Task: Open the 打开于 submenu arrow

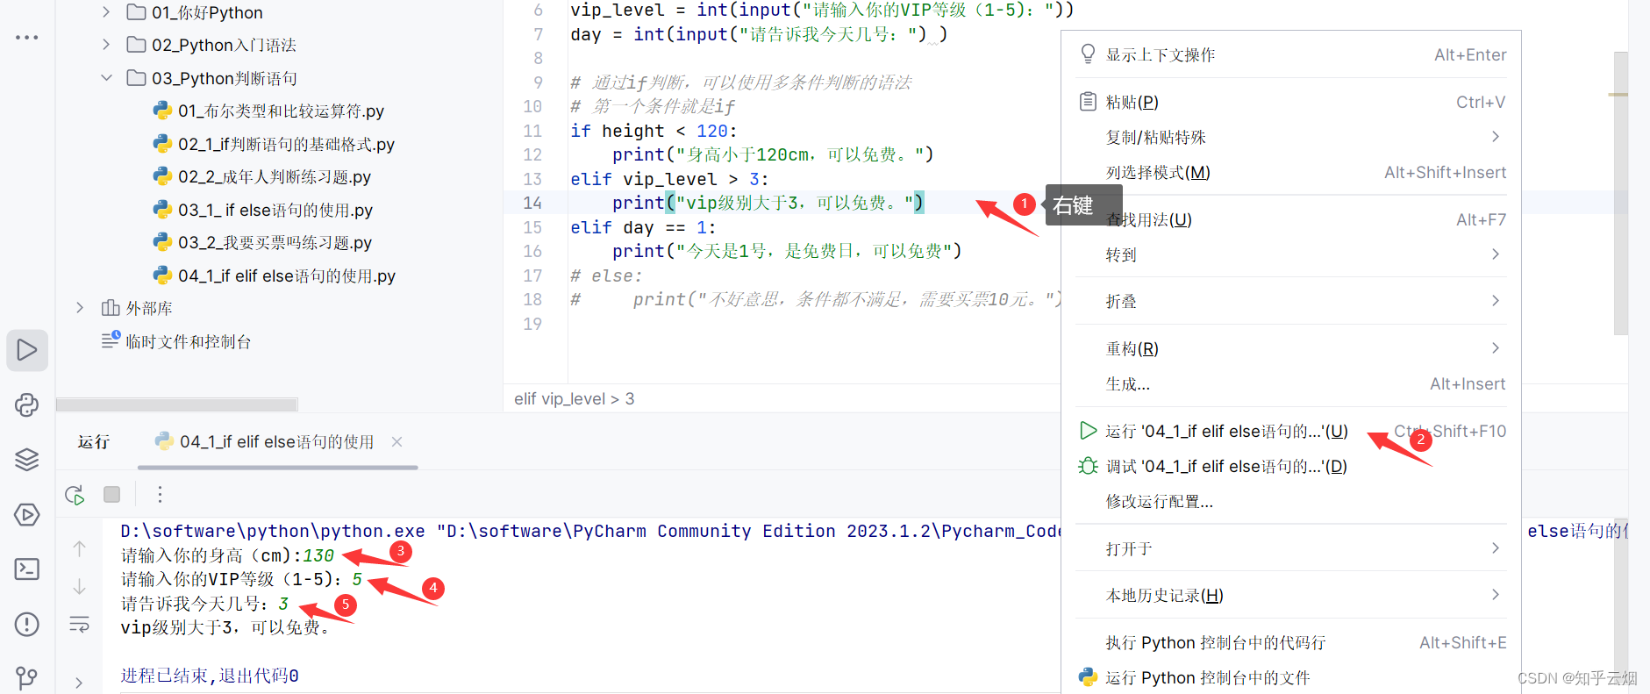Action: [x=1496, y=548]
